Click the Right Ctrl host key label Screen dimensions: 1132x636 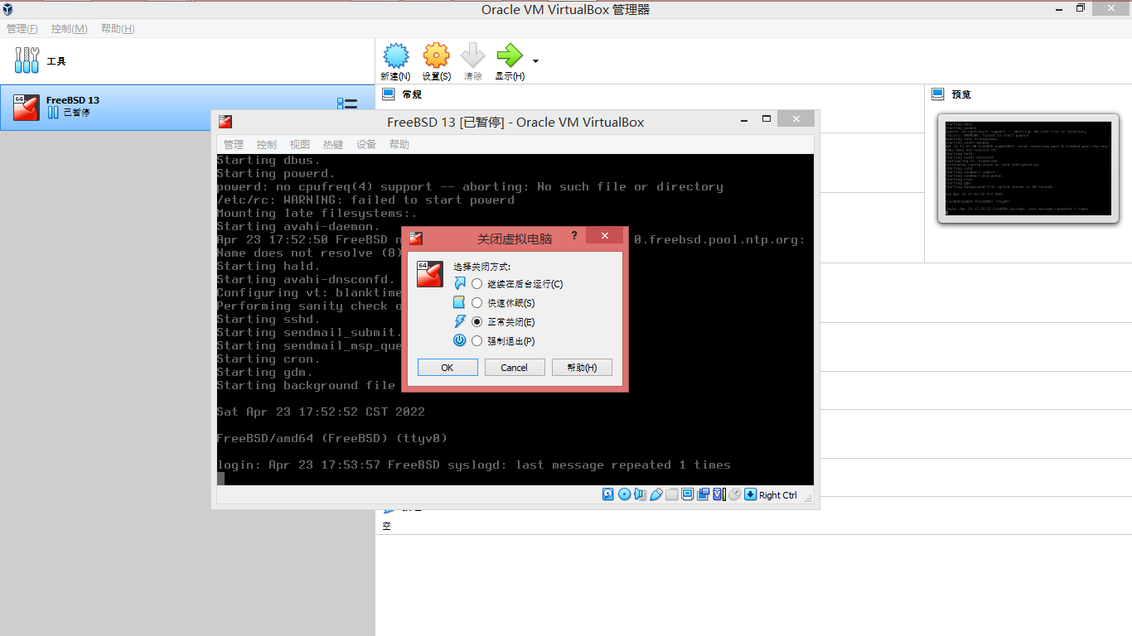coord(778,495)
